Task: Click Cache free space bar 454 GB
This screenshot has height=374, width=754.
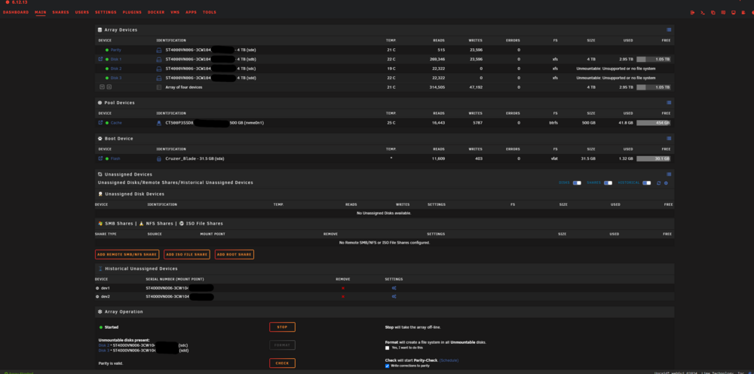Action: 654,123
